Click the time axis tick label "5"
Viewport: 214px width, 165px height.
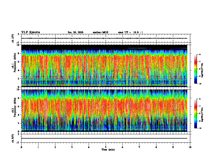point(106,147)
